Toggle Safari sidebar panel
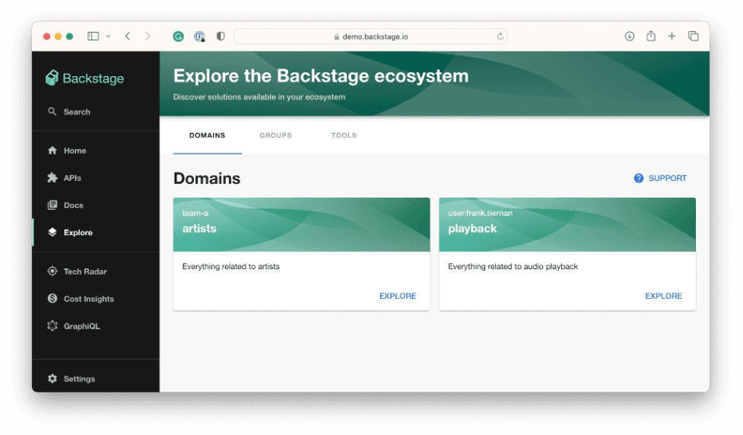The width and height of the screenshot is (743, 435). pos(94,37)
